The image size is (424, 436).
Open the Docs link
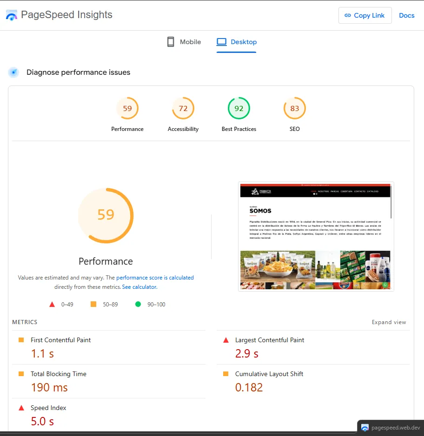click(406, 16)
